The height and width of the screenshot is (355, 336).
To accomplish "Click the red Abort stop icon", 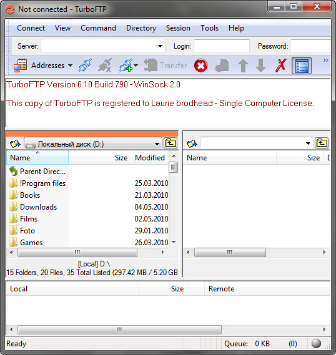I will [x=200, y=66].
